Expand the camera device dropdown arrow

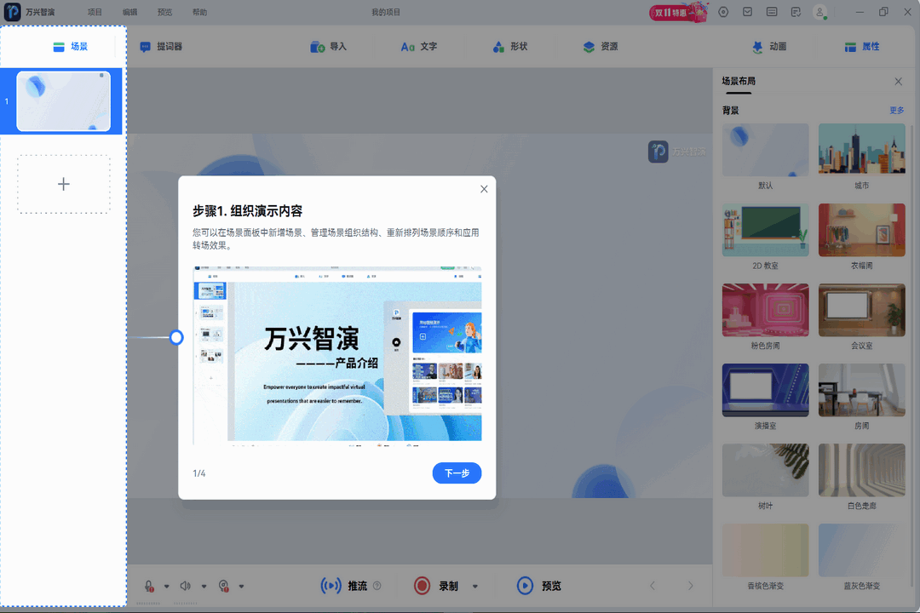click(241, 586)
